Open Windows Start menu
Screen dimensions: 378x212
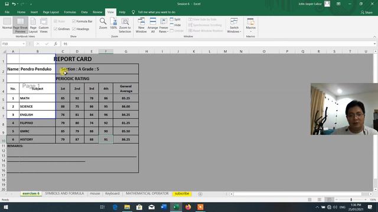click(6, 207)
